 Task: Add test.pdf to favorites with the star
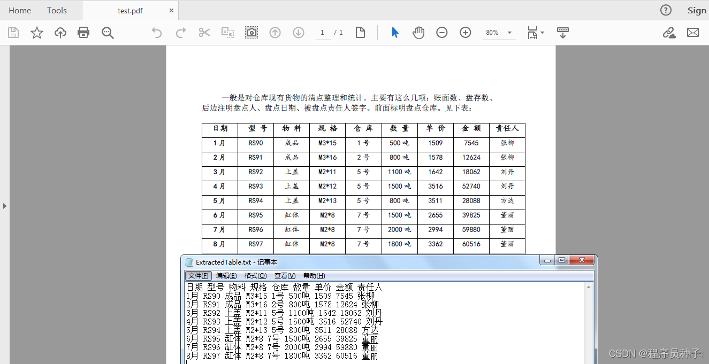coord(36,33)
